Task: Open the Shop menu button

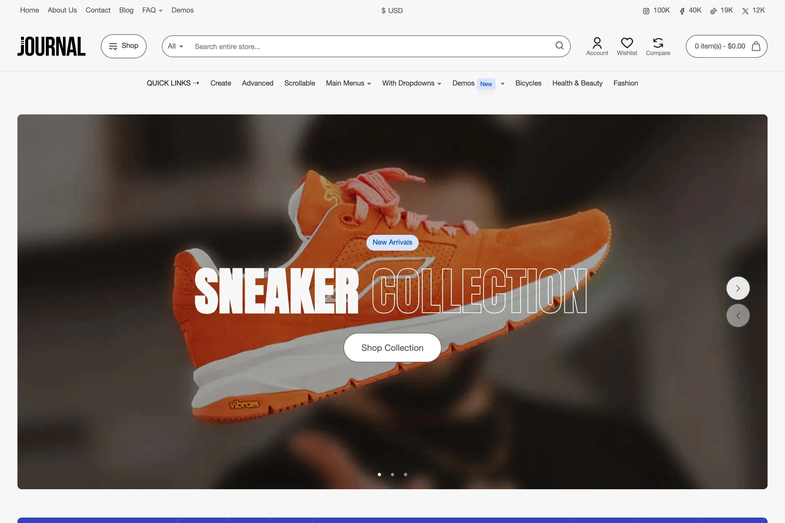Action: (x=123, y=46)
